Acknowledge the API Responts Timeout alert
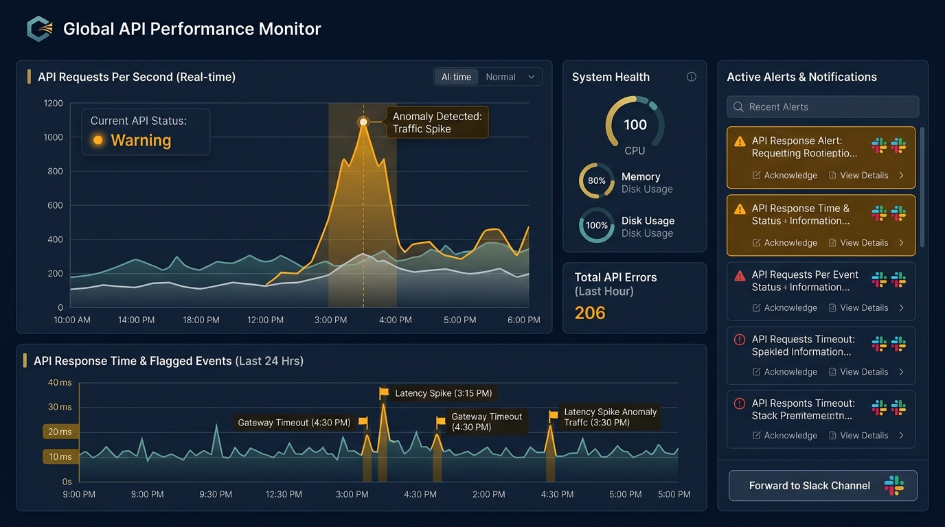The height and width of the screenshot is (527, 945). tap(785, 436)
